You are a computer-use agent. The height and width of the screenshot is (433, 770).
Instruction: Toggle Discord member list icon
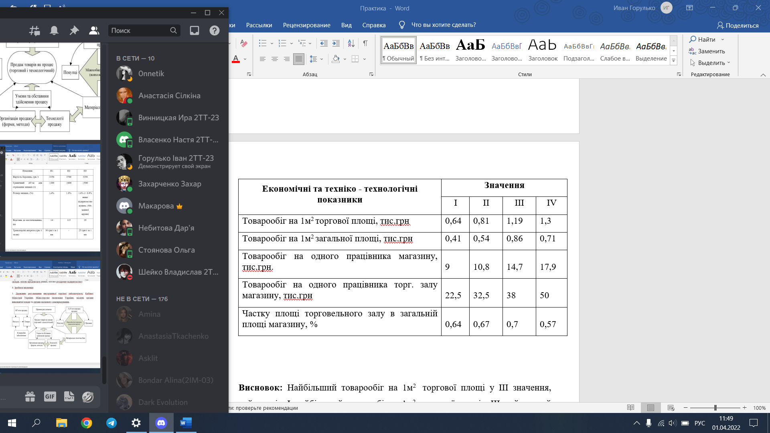[x=94, y=30]
